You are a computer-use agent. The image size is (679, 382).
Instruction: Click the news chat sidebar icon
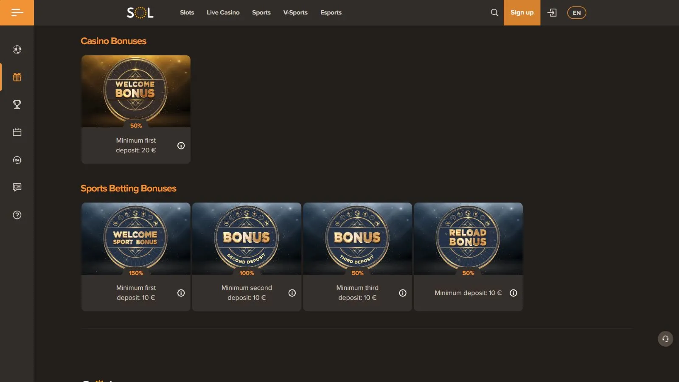point(17,187)
